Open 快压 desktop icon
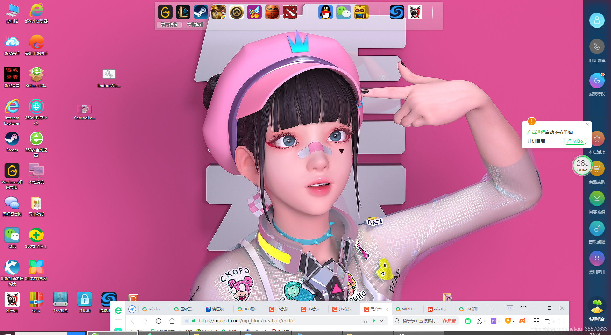This screenshot has width=611, height=335. point(36,303)
